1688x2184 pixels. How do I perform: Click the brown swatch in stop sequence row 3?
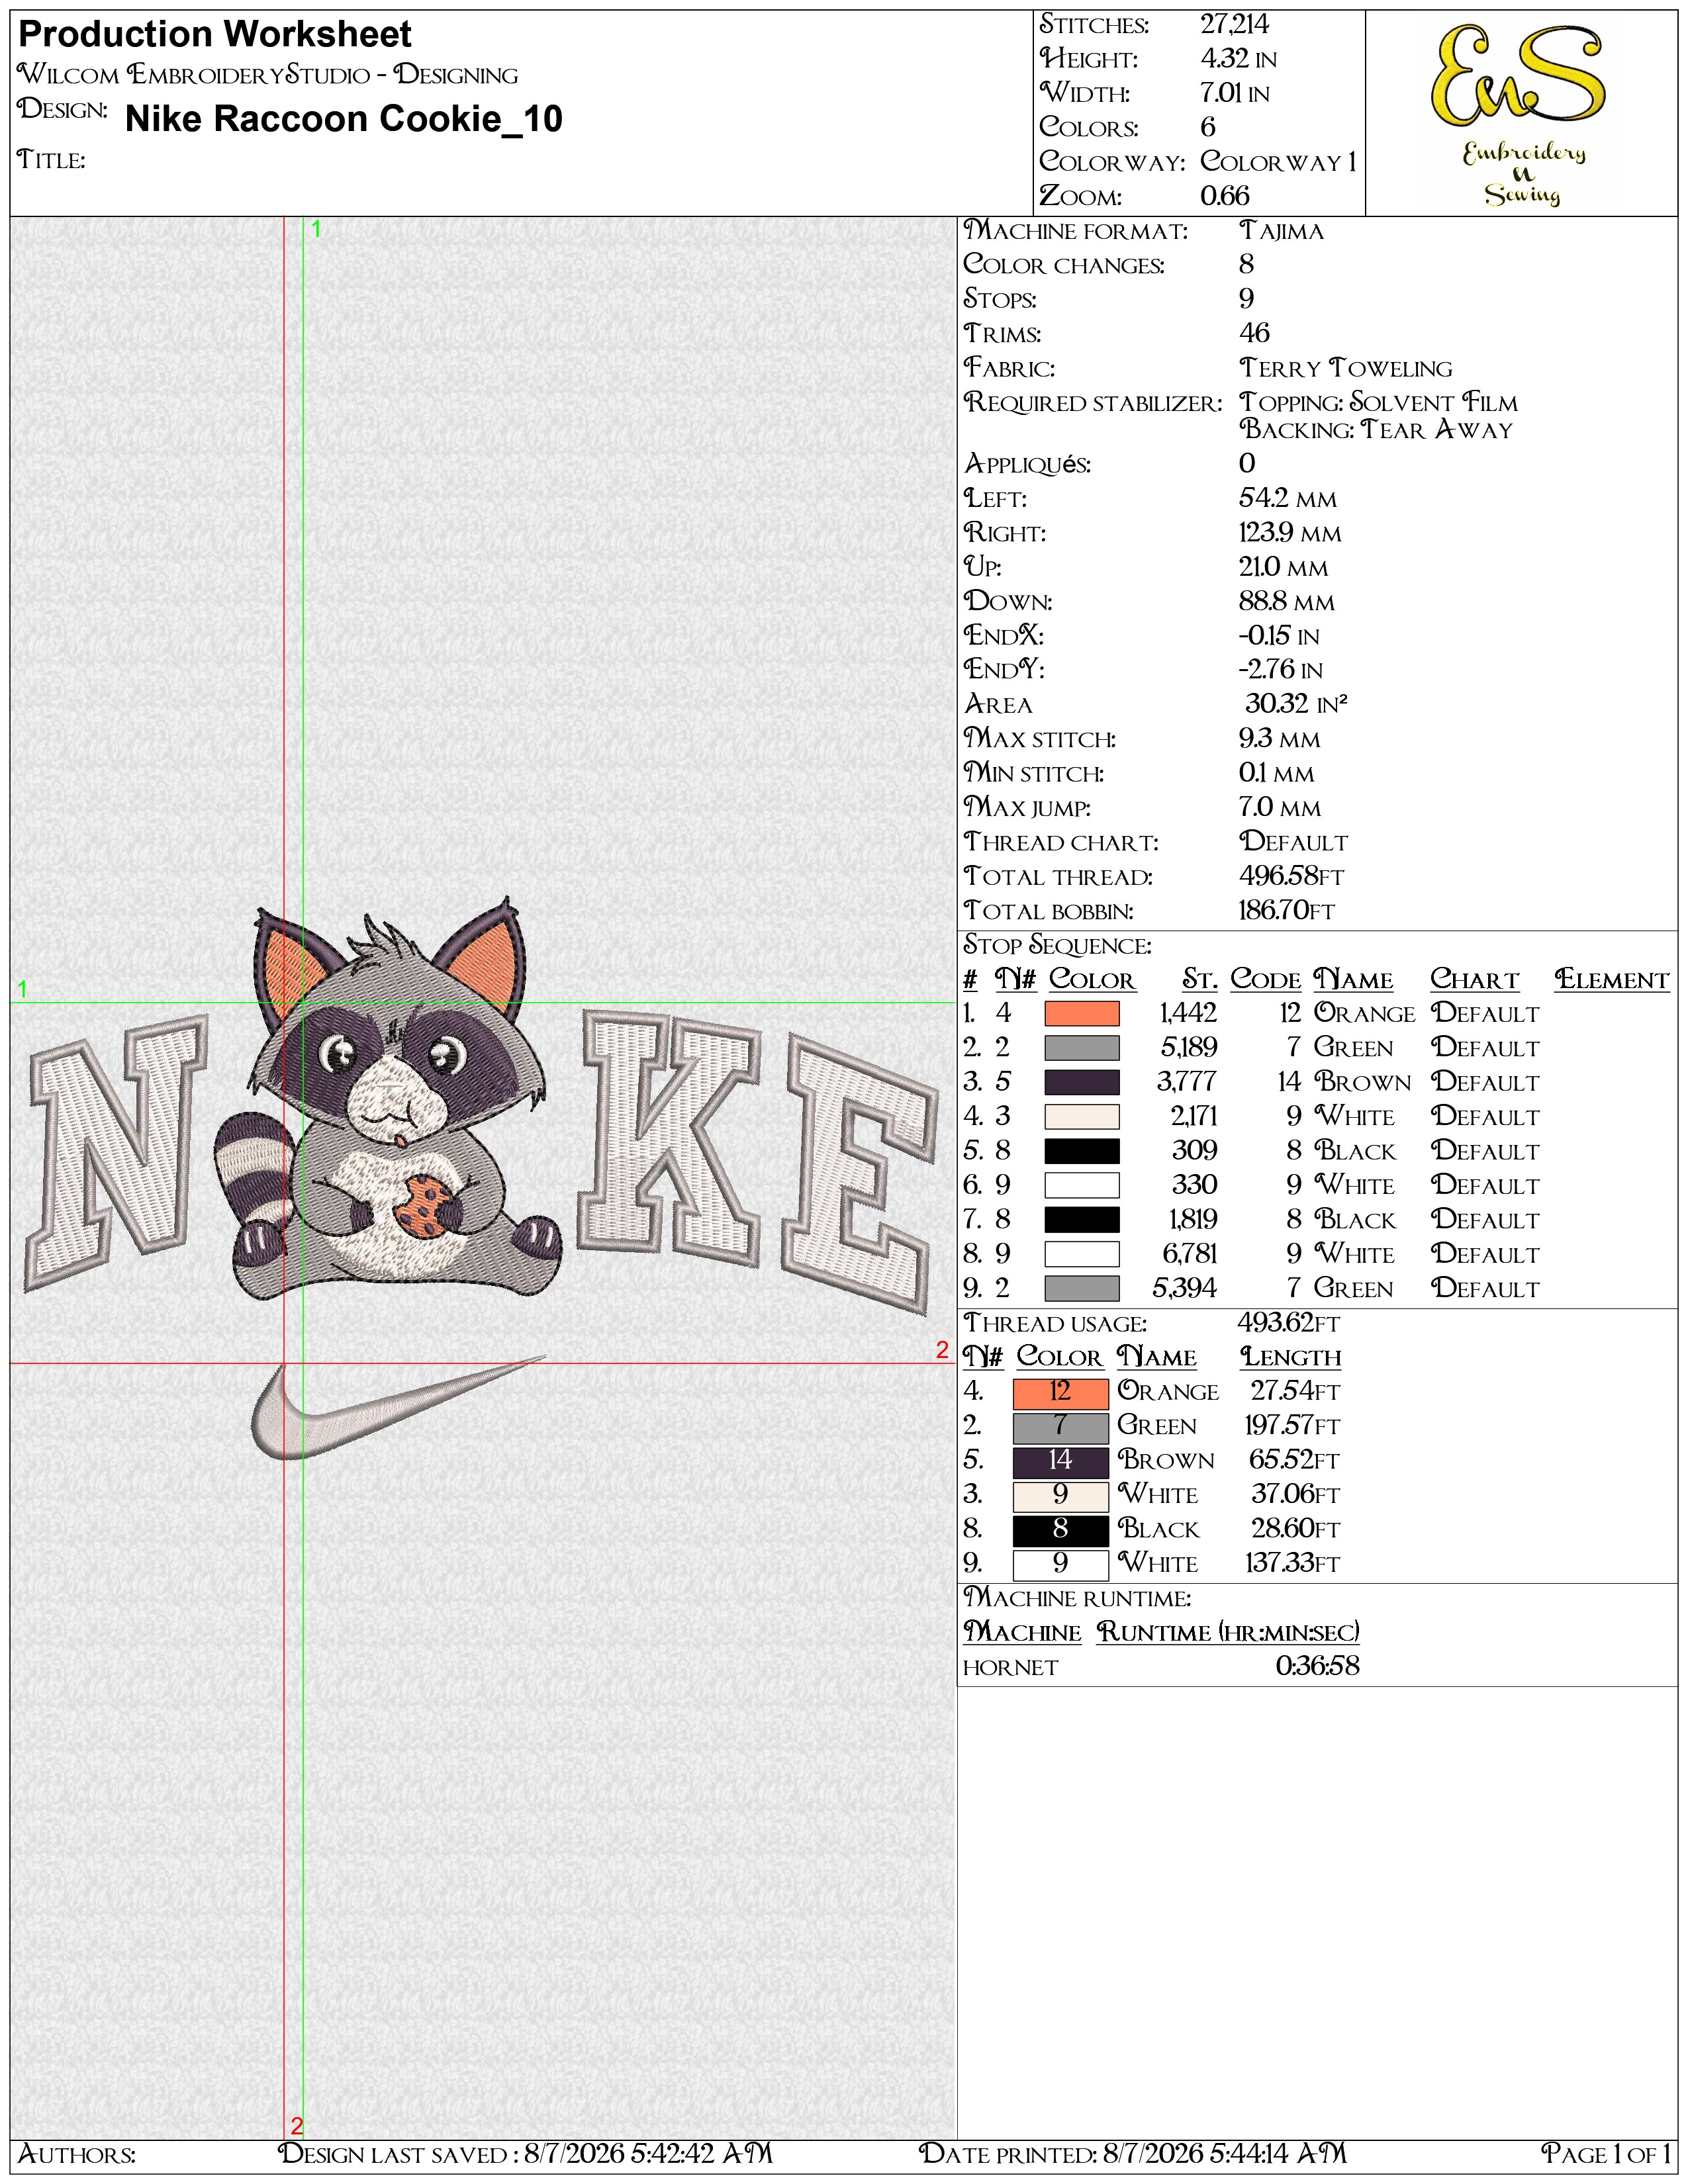[1081, 1082]
